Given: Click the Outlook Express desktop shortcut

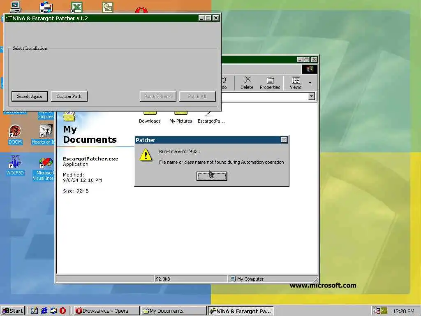Looking at the screenshot, I should 46,7.
